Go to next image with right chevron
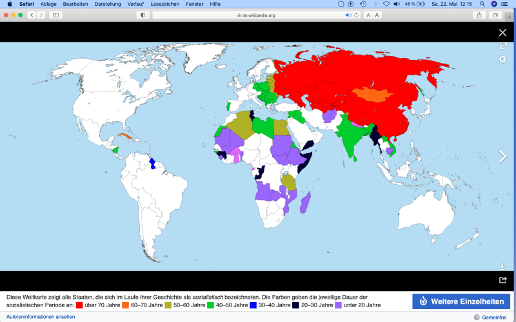The height and width of the screenshot is (322, 516). pyautogui.click(x=502, y=156)
